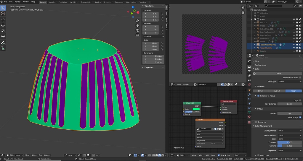Click the Diffuse BSDF green color swatch
Image resolution: width=303 pixels, height=161 pixels.
click(196, 109)
